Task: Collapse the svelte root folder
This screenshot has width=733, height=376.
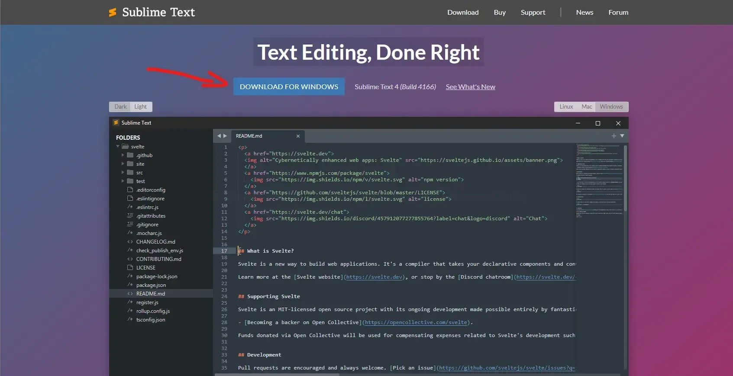Action: [x=118, y=147]
